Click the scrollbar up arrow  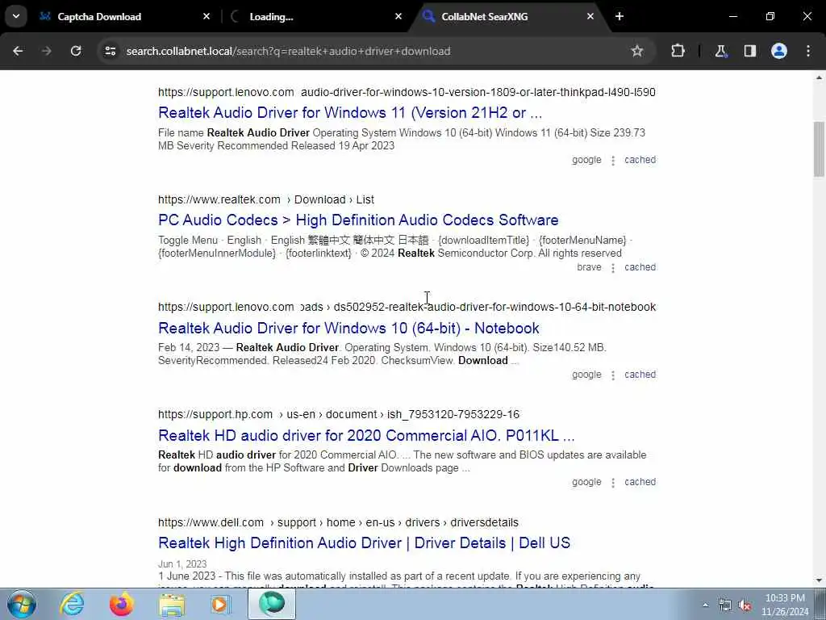pyautogui.click(x=819, y=78)
